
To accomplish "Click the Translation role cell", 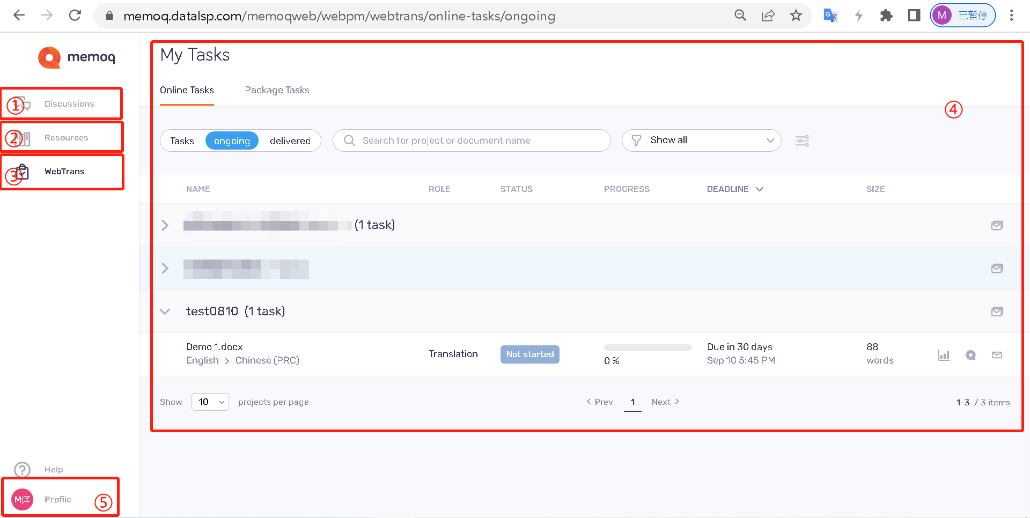I will [453, 354].
